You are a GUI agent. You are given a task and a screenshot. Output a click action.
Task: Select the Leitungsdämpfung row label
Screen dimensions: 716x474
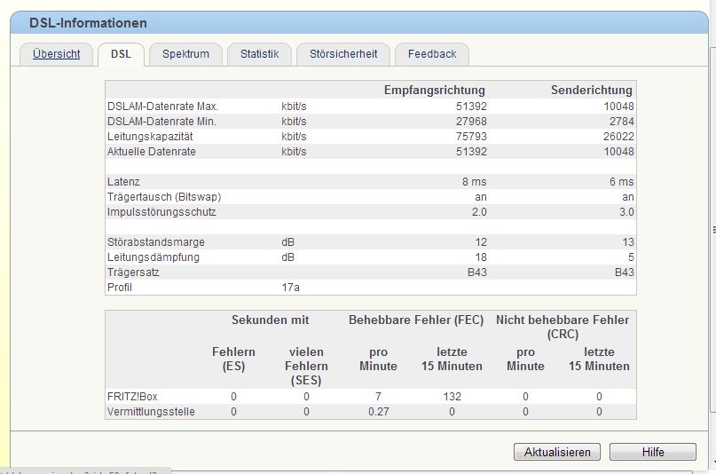coord(153,257)
